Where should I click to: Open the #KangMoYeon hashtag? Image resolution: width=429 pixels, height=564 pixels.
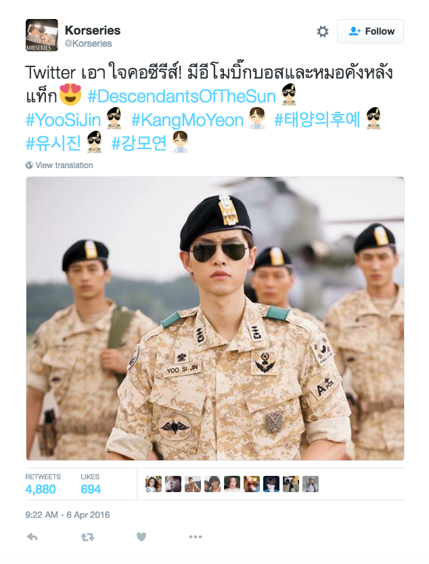[x=187, y=120]
